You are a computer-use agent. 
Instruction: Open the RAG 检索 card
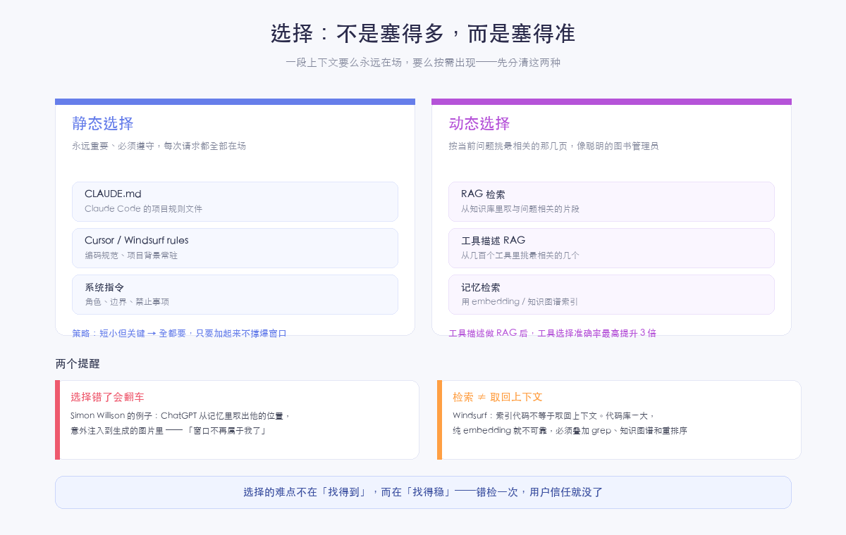click(x=611, y=201)
